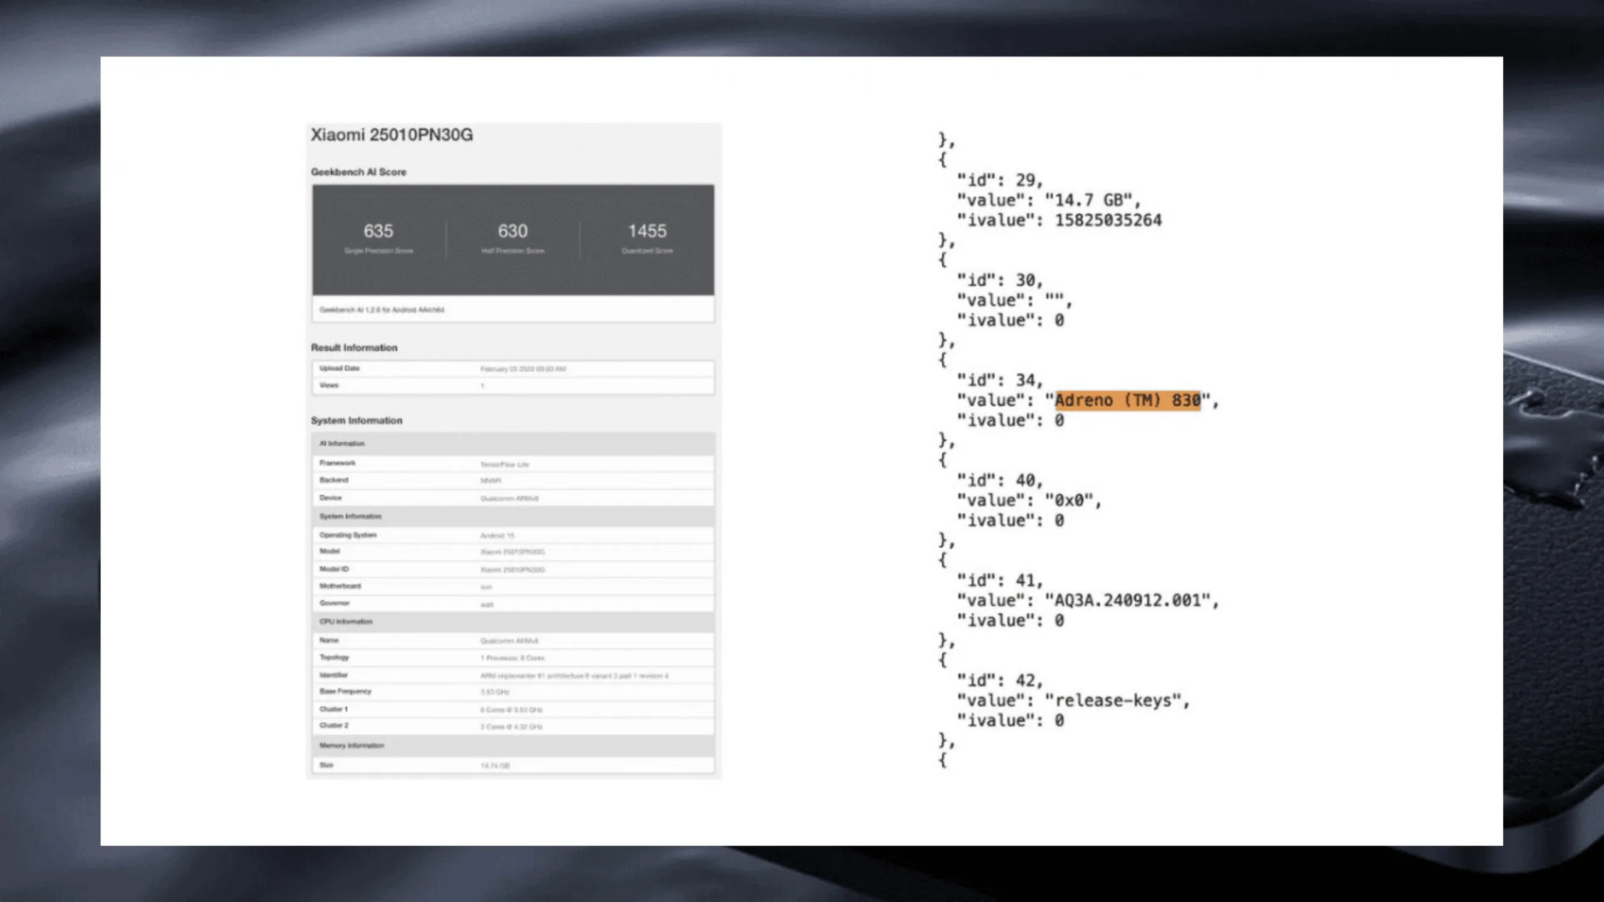The width and height of the screenshot is (1604, 902).
Task: Select the "release-keys" JSON value
Action: 1113,700
